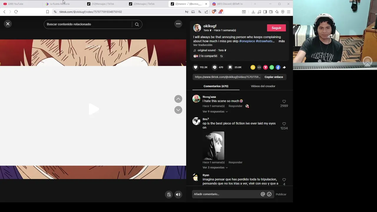Click the 2 lo compartió badge
Viewport: 377px width, 212px height.
tap(206, 56)
